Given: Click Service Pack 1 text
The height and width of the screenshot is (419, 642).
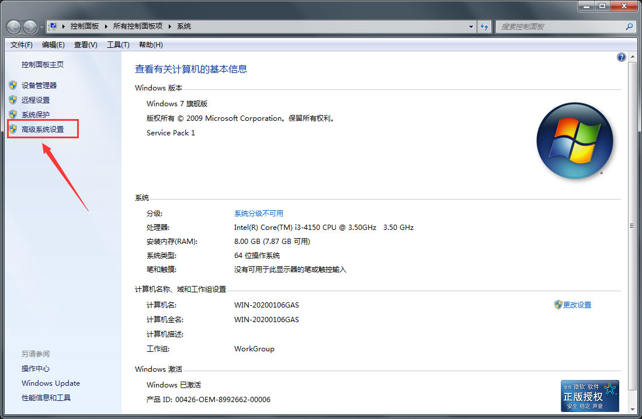Looking at the screenshot, I should coord(171,132).
